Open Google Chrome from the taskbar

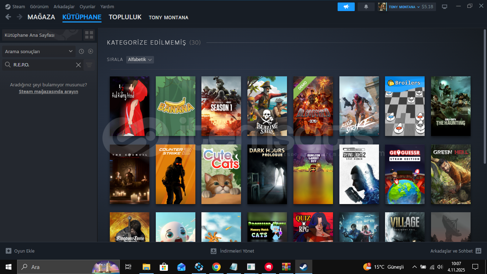pyautogui.click(x=216, y=267)
